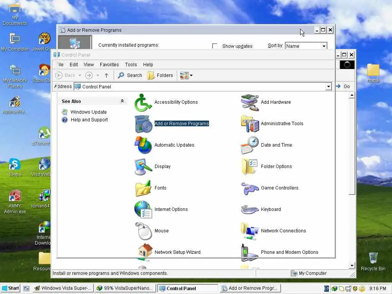Screen dimensions: 392x294
Task: Switch to Add or Remove Programs taskbar item
Action: (x=250, y=288)
